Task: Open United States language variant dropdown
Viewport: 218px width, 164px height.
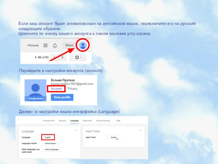Action: point(51,143)
